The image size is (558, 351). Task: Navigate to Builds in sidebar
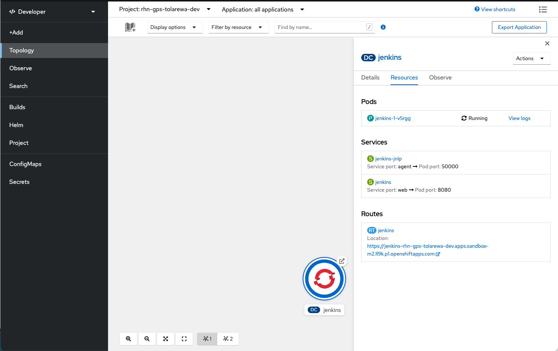click(x=54, y=107)
